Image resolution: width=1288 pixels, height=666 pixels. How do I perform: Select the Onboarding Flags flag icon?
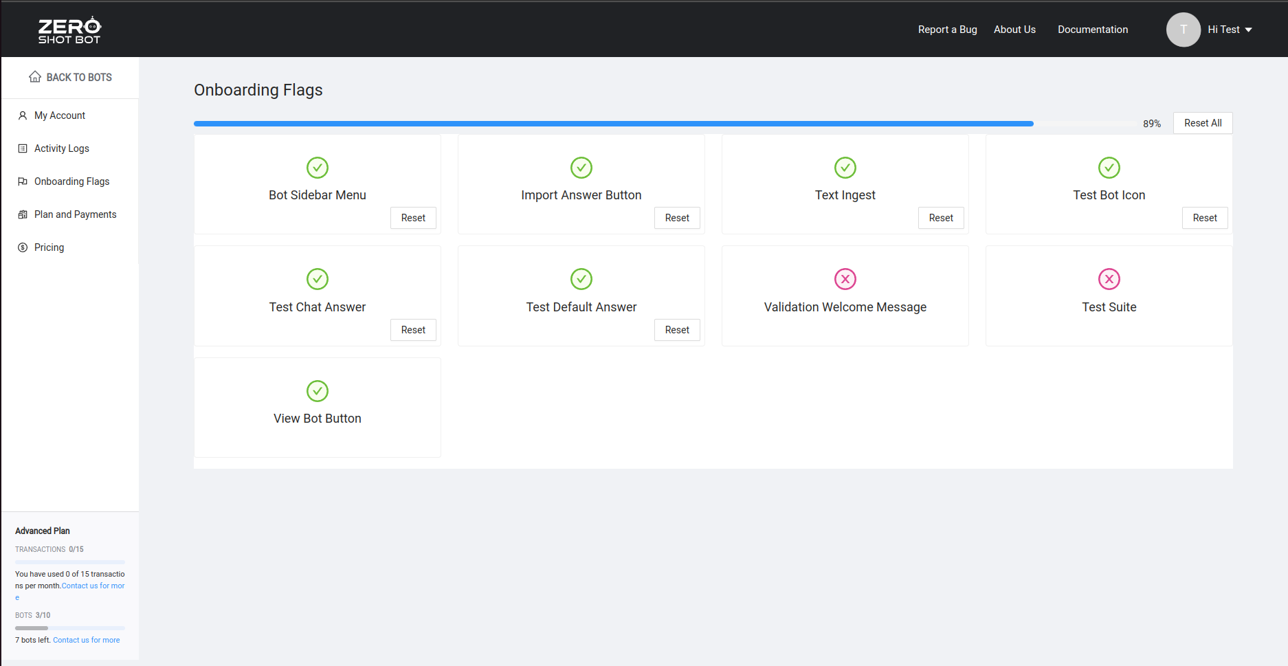(x=21, y=181)
